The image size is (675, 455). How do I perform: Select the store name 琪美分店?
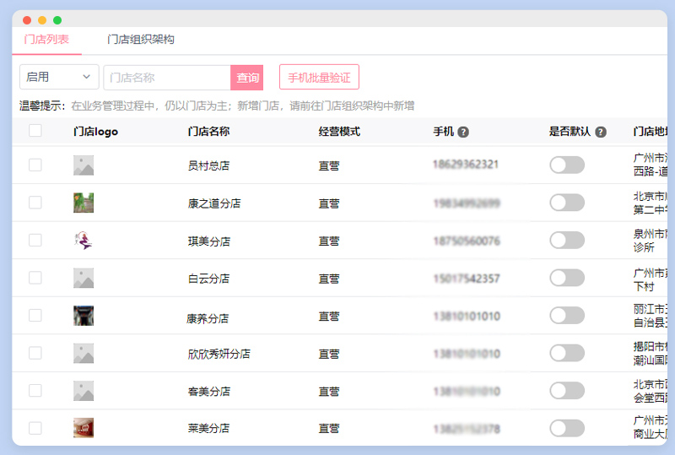[208, 241]
